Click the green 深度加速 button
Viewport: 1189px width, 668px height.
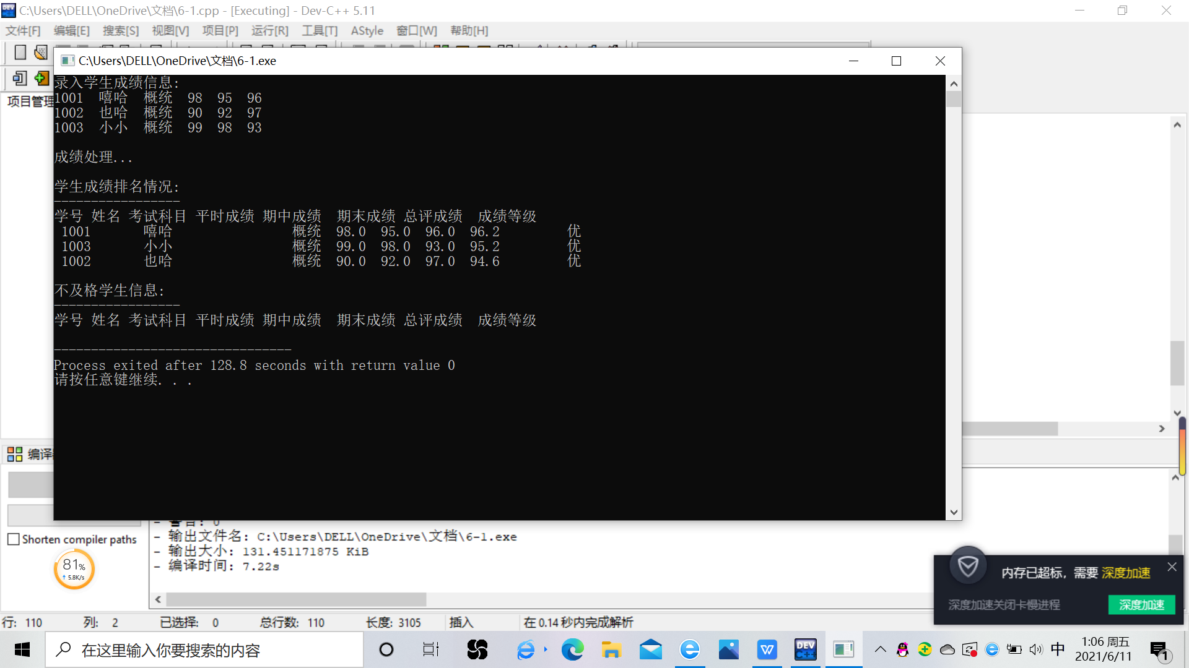click(1141, 605)
